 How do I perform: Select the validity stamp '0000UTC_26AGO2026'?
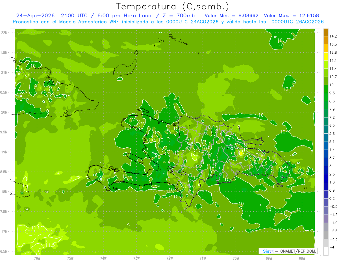pyautogui.click(x=297, y=22)
